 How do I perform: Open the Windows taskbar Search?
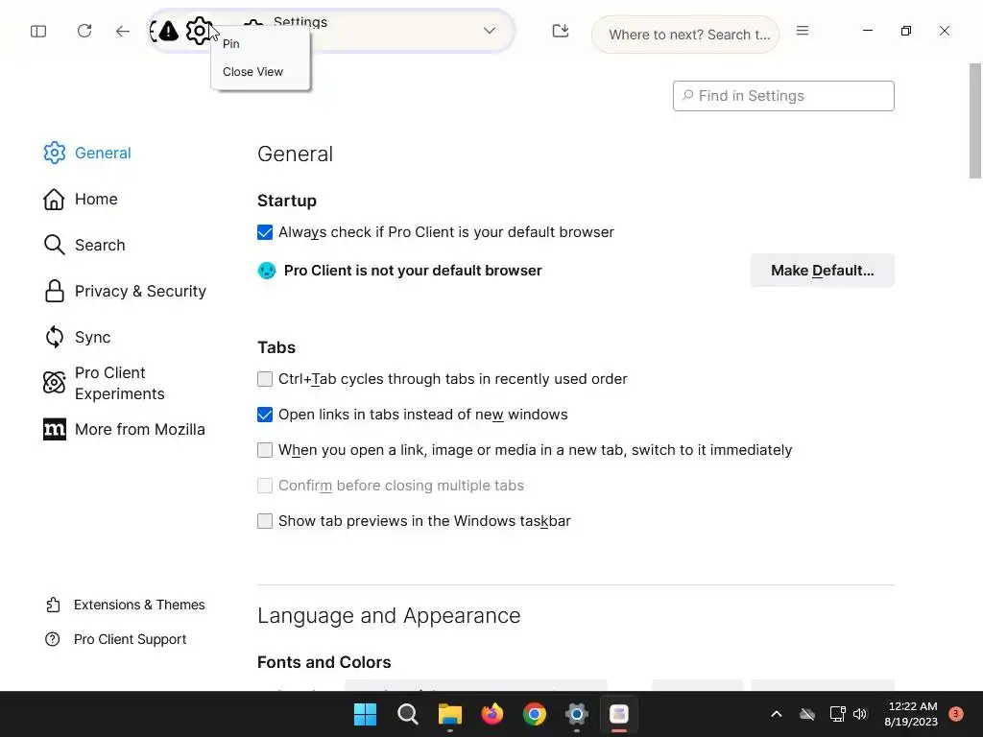407,714
